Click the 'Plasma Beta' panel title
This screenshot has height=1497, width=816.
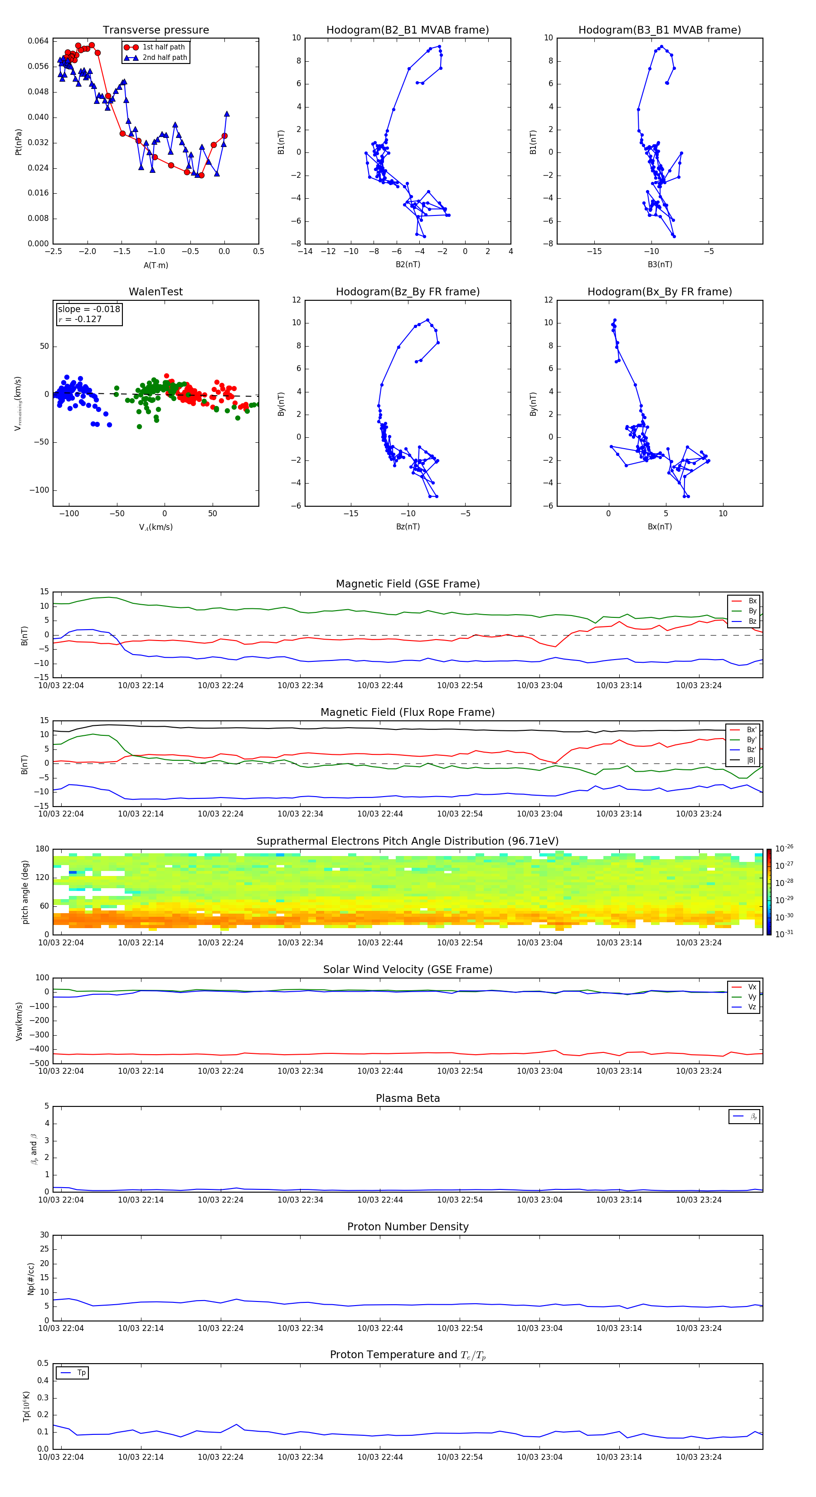pyautogui.click(x=408, y=1098)
